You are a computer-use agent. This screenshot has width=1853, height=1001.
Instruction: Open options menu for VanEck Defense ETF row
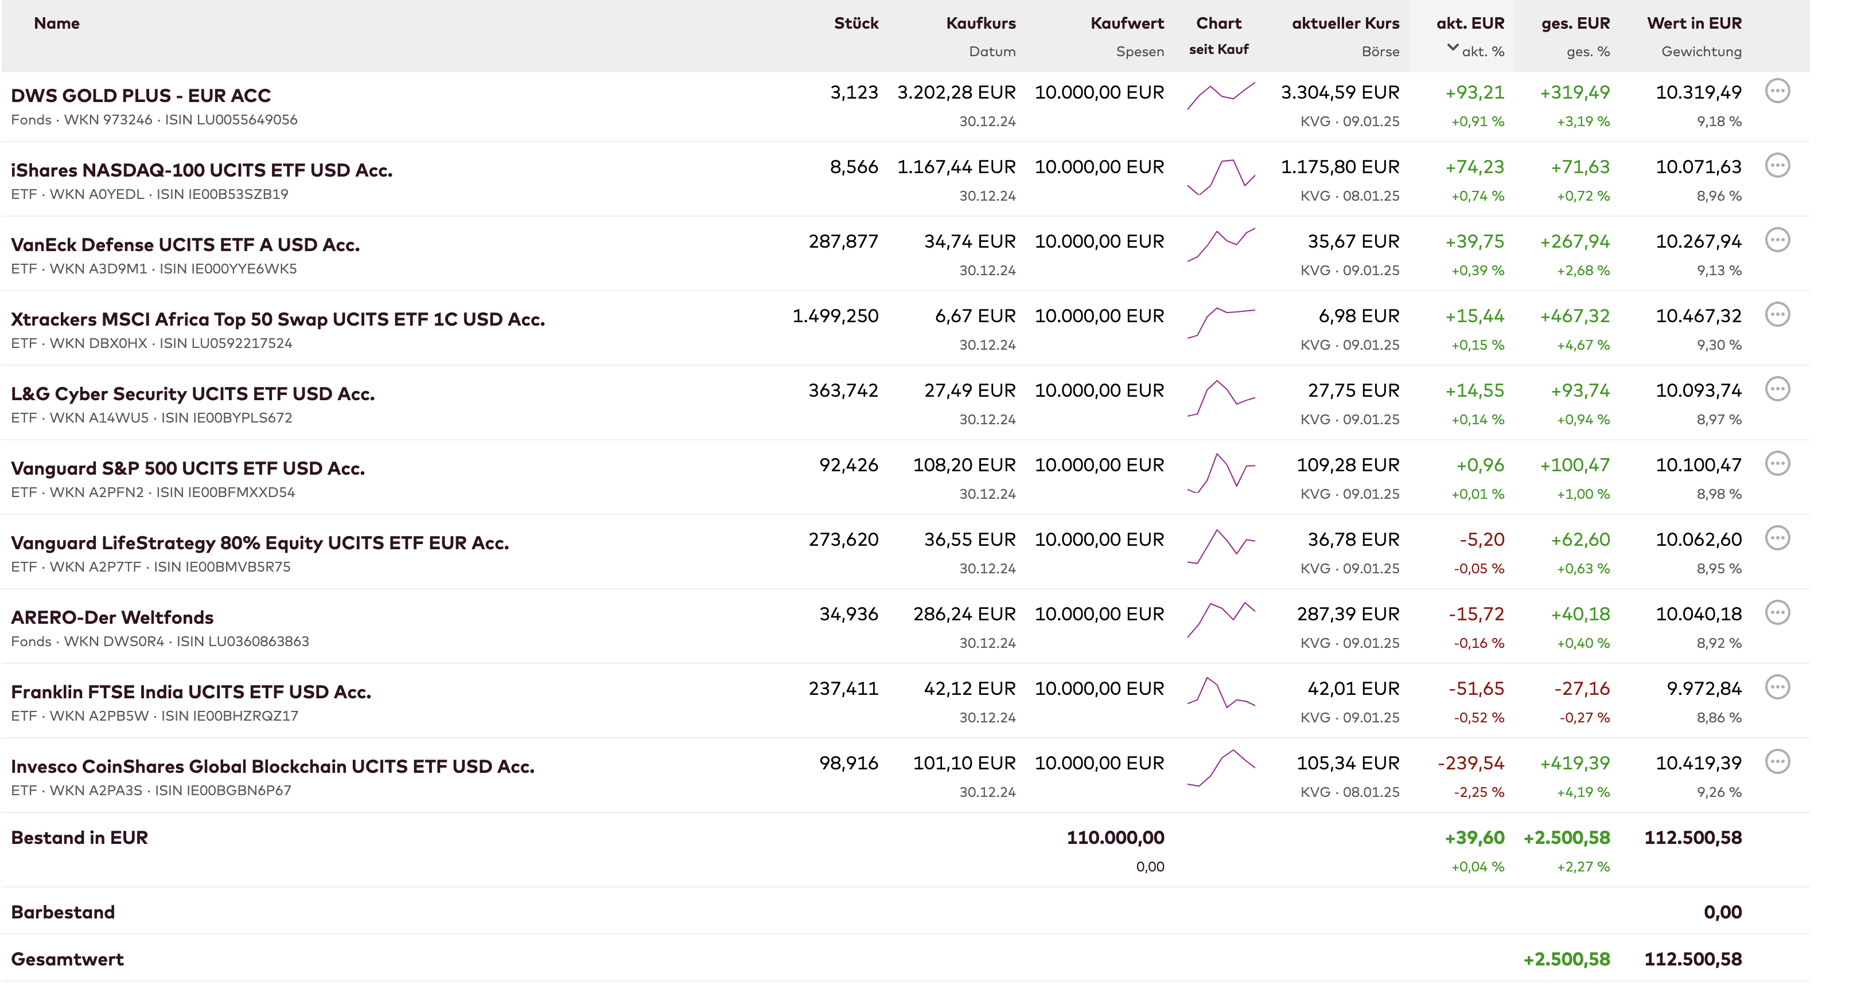pos(1777,240)
